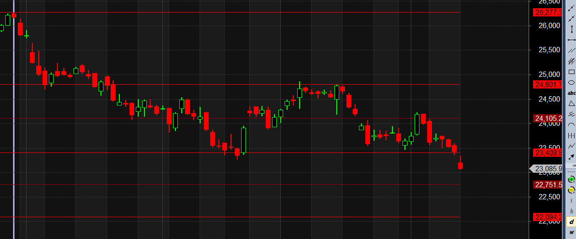The width and height of the screenshot is (576, 239).
Task: Switch chart to intraday 'i' interval
Action: (571, 201)
